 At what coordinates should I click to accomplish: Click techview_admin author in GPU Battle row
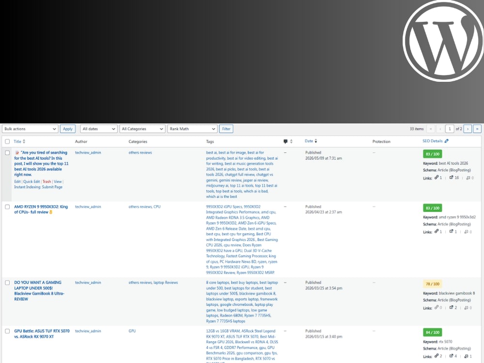[x=88, y=331]
